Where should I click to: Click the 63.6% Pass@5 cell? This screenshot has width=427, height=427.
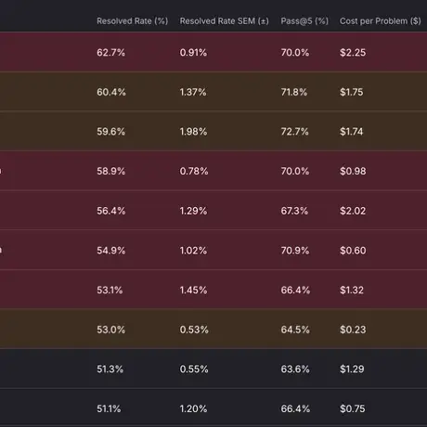point(295,369)
